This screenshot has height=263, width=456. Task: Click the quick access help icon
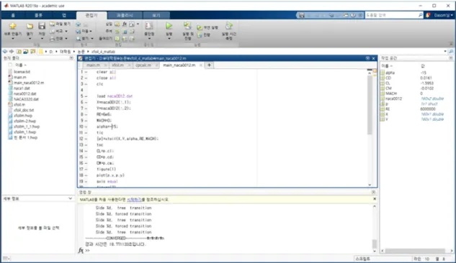[x=353, y=15]
